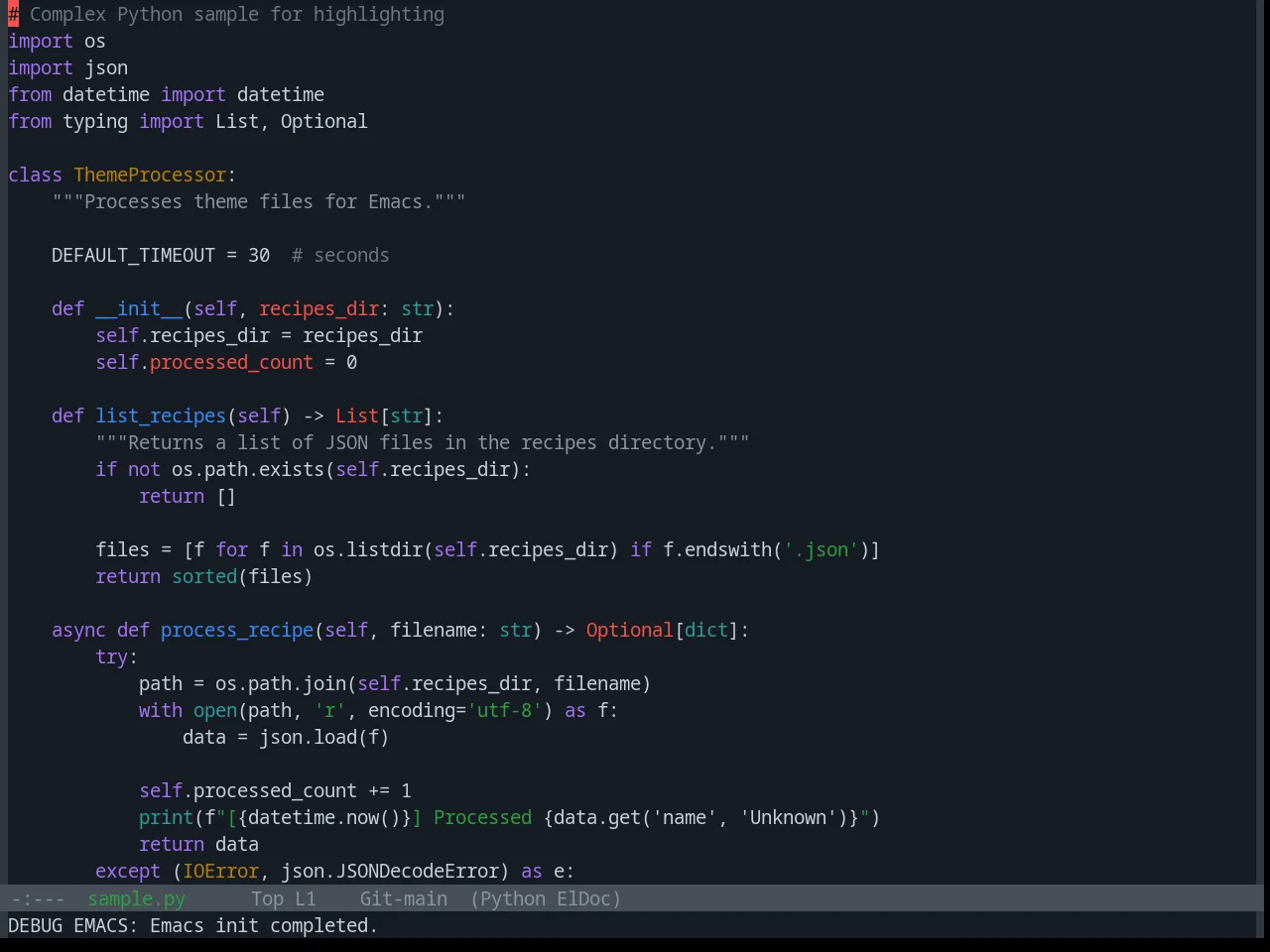
Task: Click 'self.processed_count += 1' line
Action: [x=275, y=790]
